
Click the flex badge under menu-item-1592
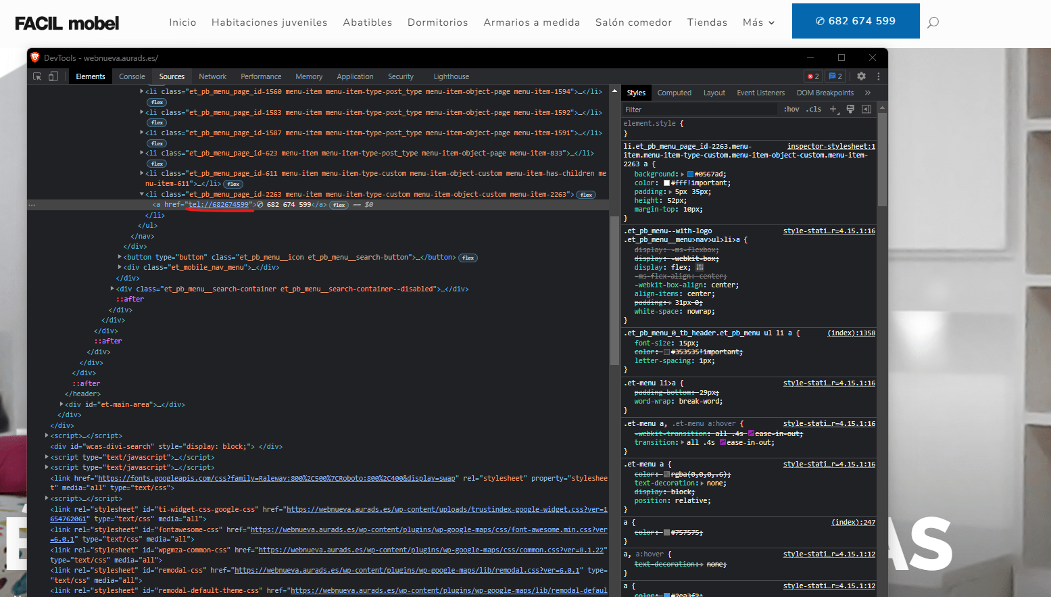pyautogui.click(x=157, y=123)
